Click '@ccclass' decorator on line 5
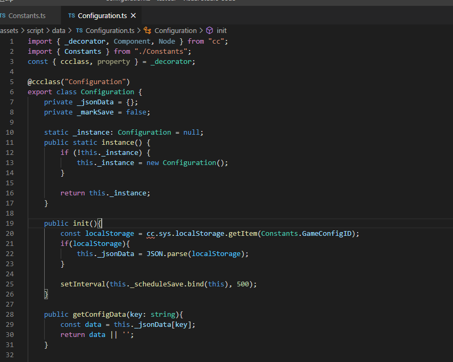 pos(44,82)
